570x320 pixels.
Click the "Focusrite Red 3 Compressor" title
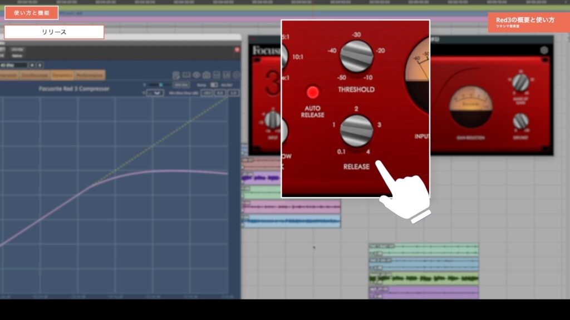[x=74, y=88]
